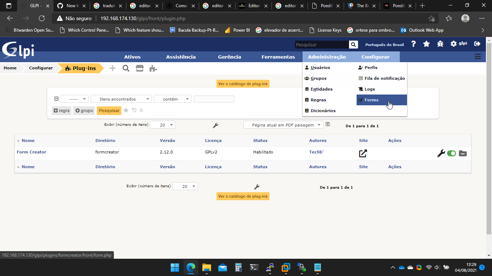Disable the Form Creator plugin toggle
The height and width of the screenshot is (276, 492).
pyautogui.click(x=452, y=153)
